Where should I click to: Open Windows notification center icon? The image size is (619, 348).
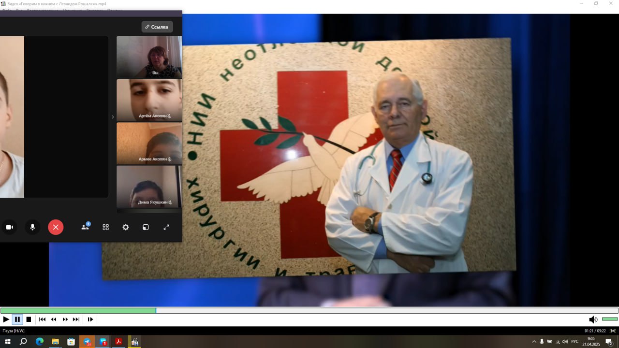609,342
